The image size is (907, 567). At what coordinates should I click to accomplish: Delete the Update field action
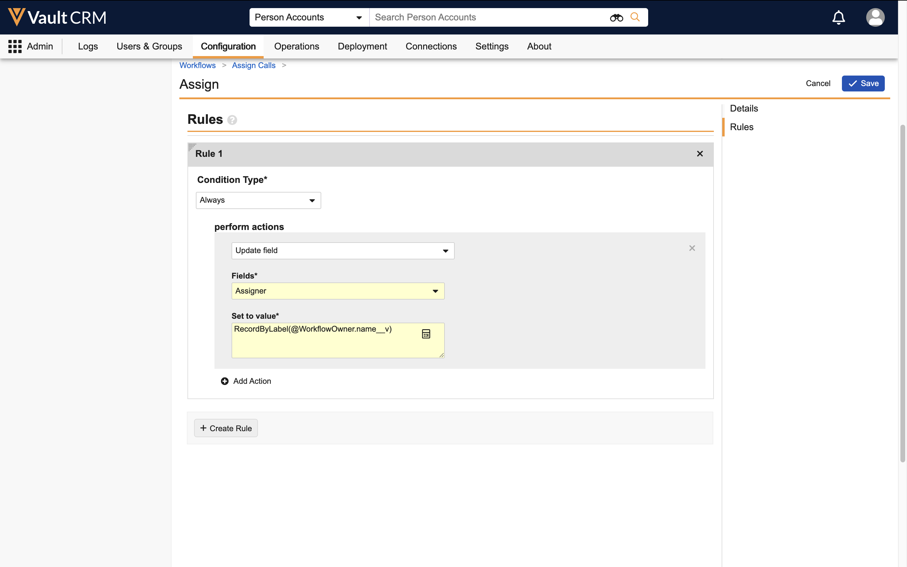692,248
